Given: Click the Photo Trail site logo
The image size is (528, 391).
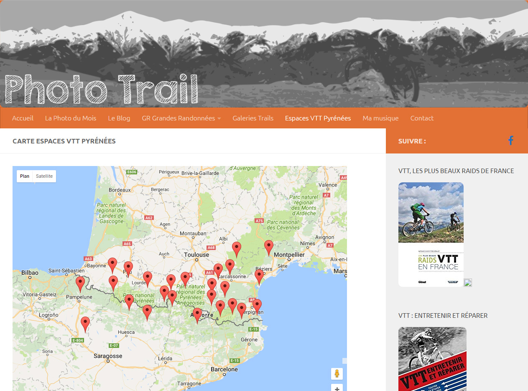Looking at the screenshot, I should point(101,89).
